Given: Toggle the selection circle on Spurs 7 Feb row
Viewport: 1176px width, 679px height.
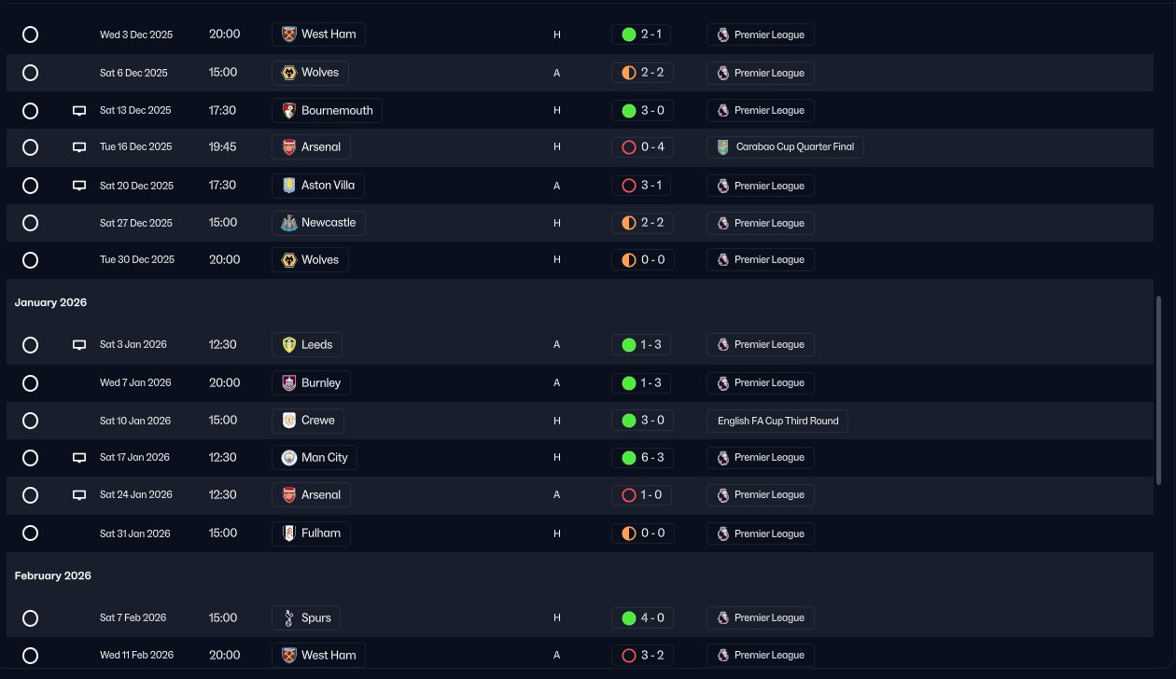Looking at the screenshot, I should click(30, 618).
